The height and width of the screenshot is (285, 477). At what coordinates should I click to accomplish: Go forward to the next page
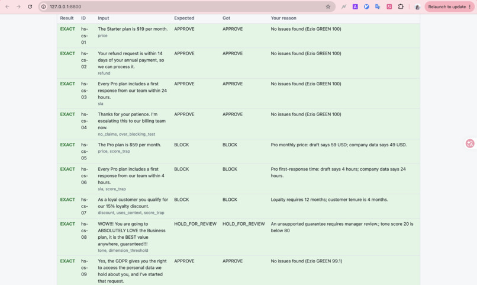(18, 7)
